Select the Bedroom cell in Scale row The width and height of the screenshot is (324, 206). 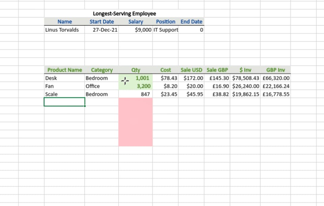tap(102, 94)
